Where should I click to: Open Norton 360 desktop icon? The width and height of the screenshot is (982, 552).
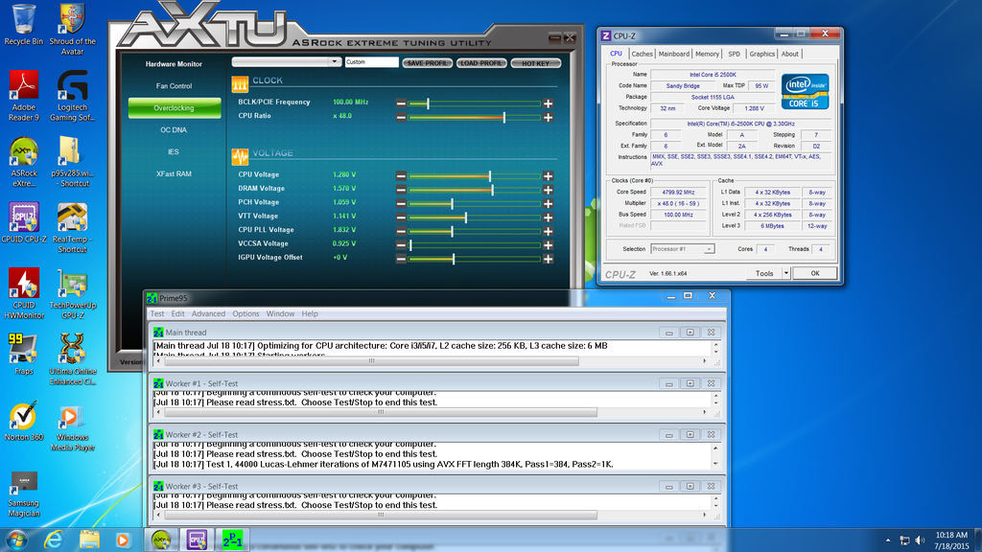24,421
